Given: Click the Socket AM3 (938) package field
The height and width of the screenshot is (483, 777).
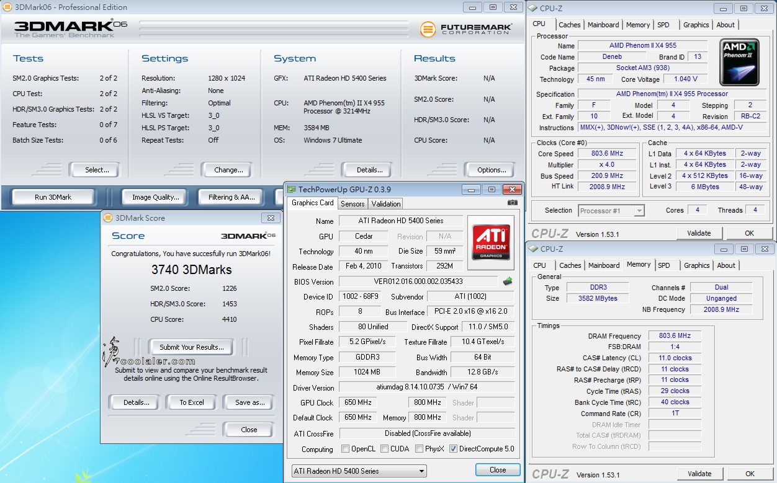Looking at the screenshot, I should [x=643, y=68].
